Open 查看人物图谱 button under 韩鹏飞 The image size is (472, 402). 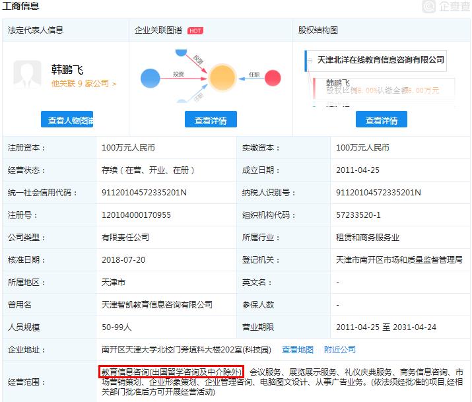(x=67, y=119)
